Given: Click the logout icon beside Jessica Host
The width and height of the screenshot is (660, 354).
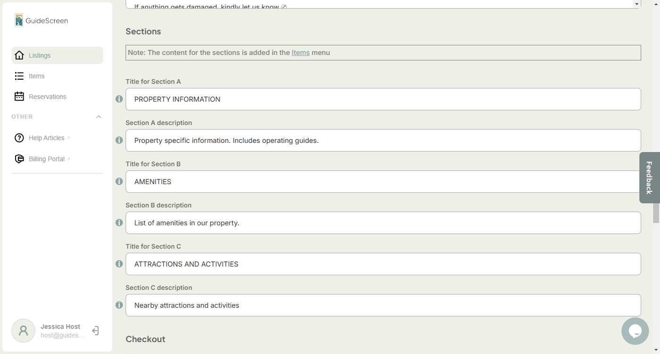Looking at the screenshot, I should 95,331.
